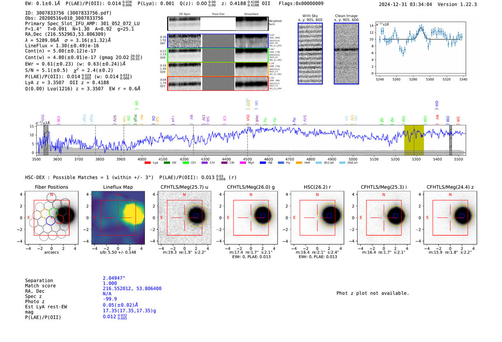Click the bright green OIII legend swatch
This screenshot has width=502, height=342.
click(x=186, y=163)
